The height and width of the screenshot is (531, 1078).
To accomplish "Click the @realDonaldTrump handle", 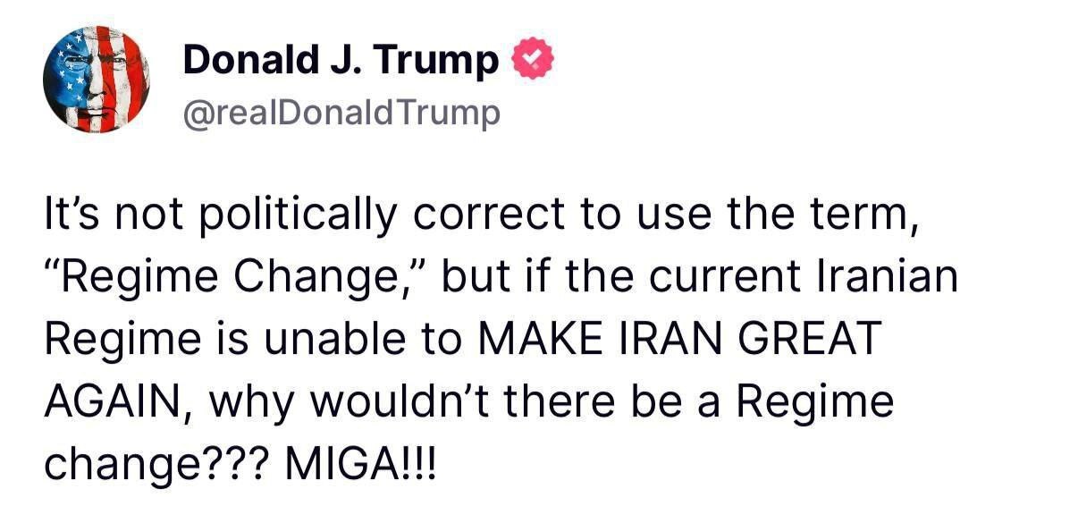I will coord(341,114).
